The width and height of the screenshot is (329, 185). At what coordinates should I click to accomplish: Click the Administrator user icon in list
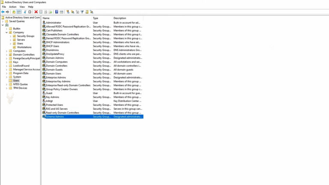pos(44,22)
